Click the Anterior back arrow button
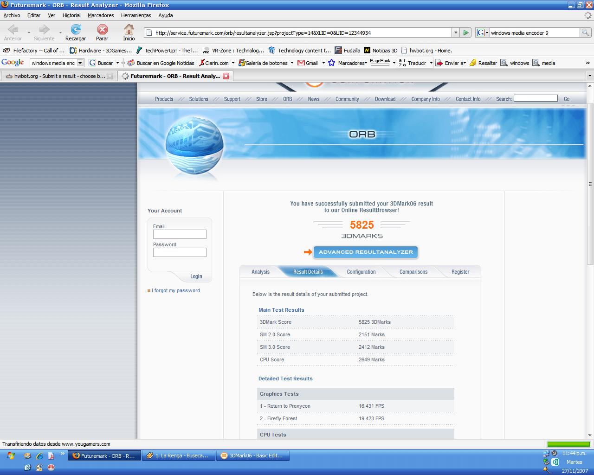The height and width of the screenshot is (475, 594). (x=13, y=32)
